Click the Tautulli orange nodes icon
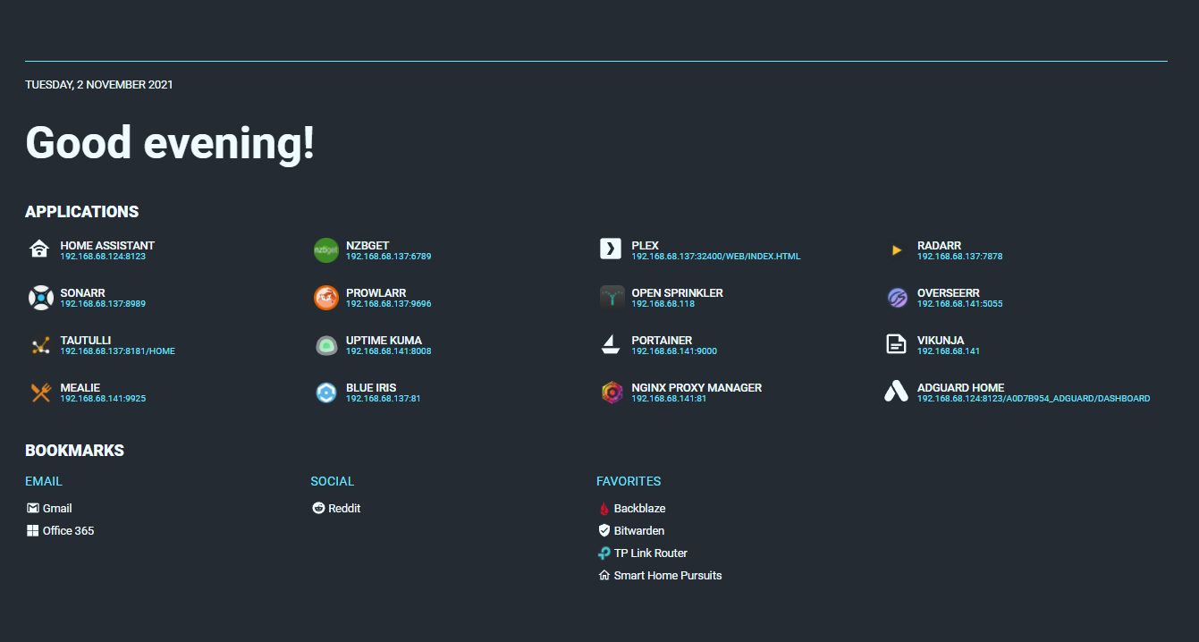The image size is (1199, 642). [39, 345]
